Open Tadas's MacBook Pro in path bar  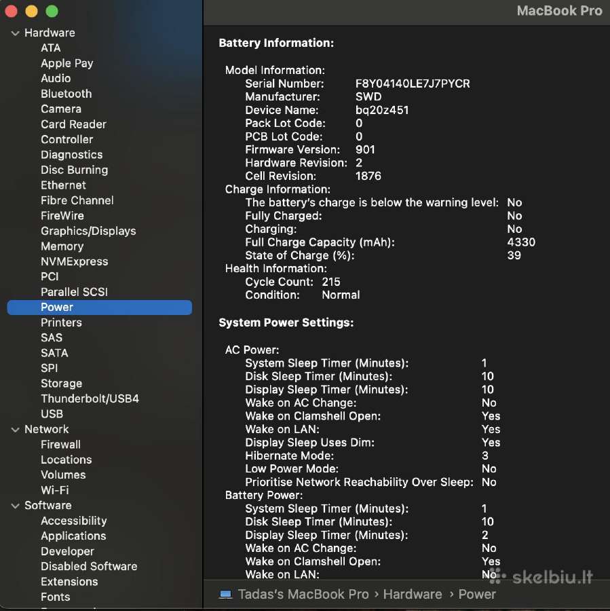[303, 594]
